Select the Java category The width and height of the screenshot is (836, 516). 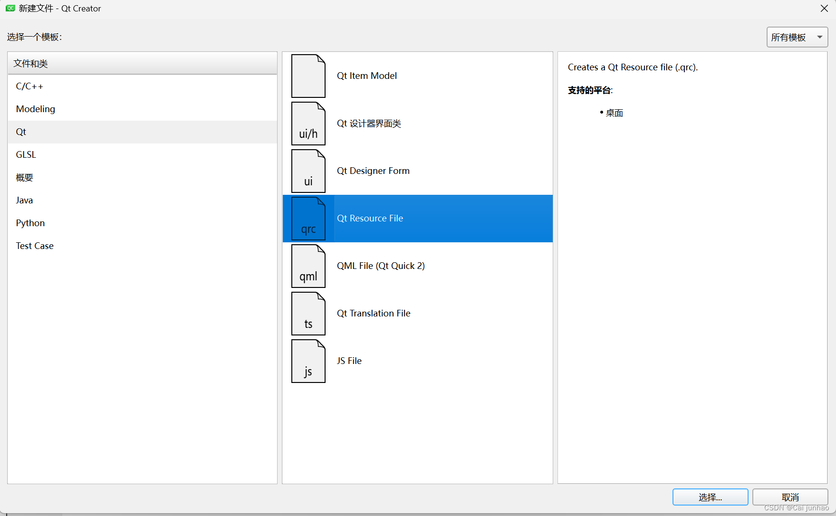pyautogui.click(x=142, y=201)
